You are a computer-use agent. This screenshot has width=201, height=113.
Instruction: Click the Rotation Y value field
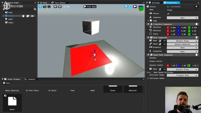[x=184, y=31]
